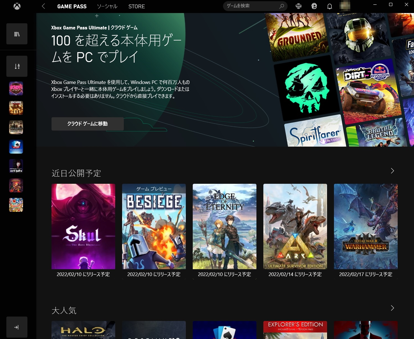The height and width of the screenshot is (339, 414).
Task: Click the magnifier search icon
Action: (x=282, y=6)
